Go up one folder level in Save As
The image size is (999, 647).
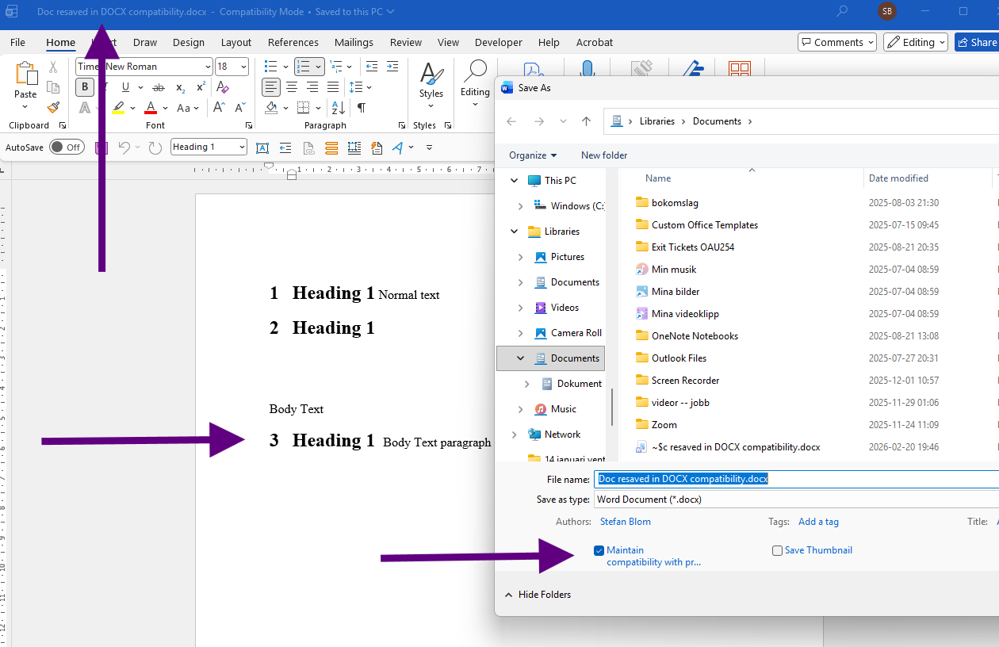(x=586, y=121)
